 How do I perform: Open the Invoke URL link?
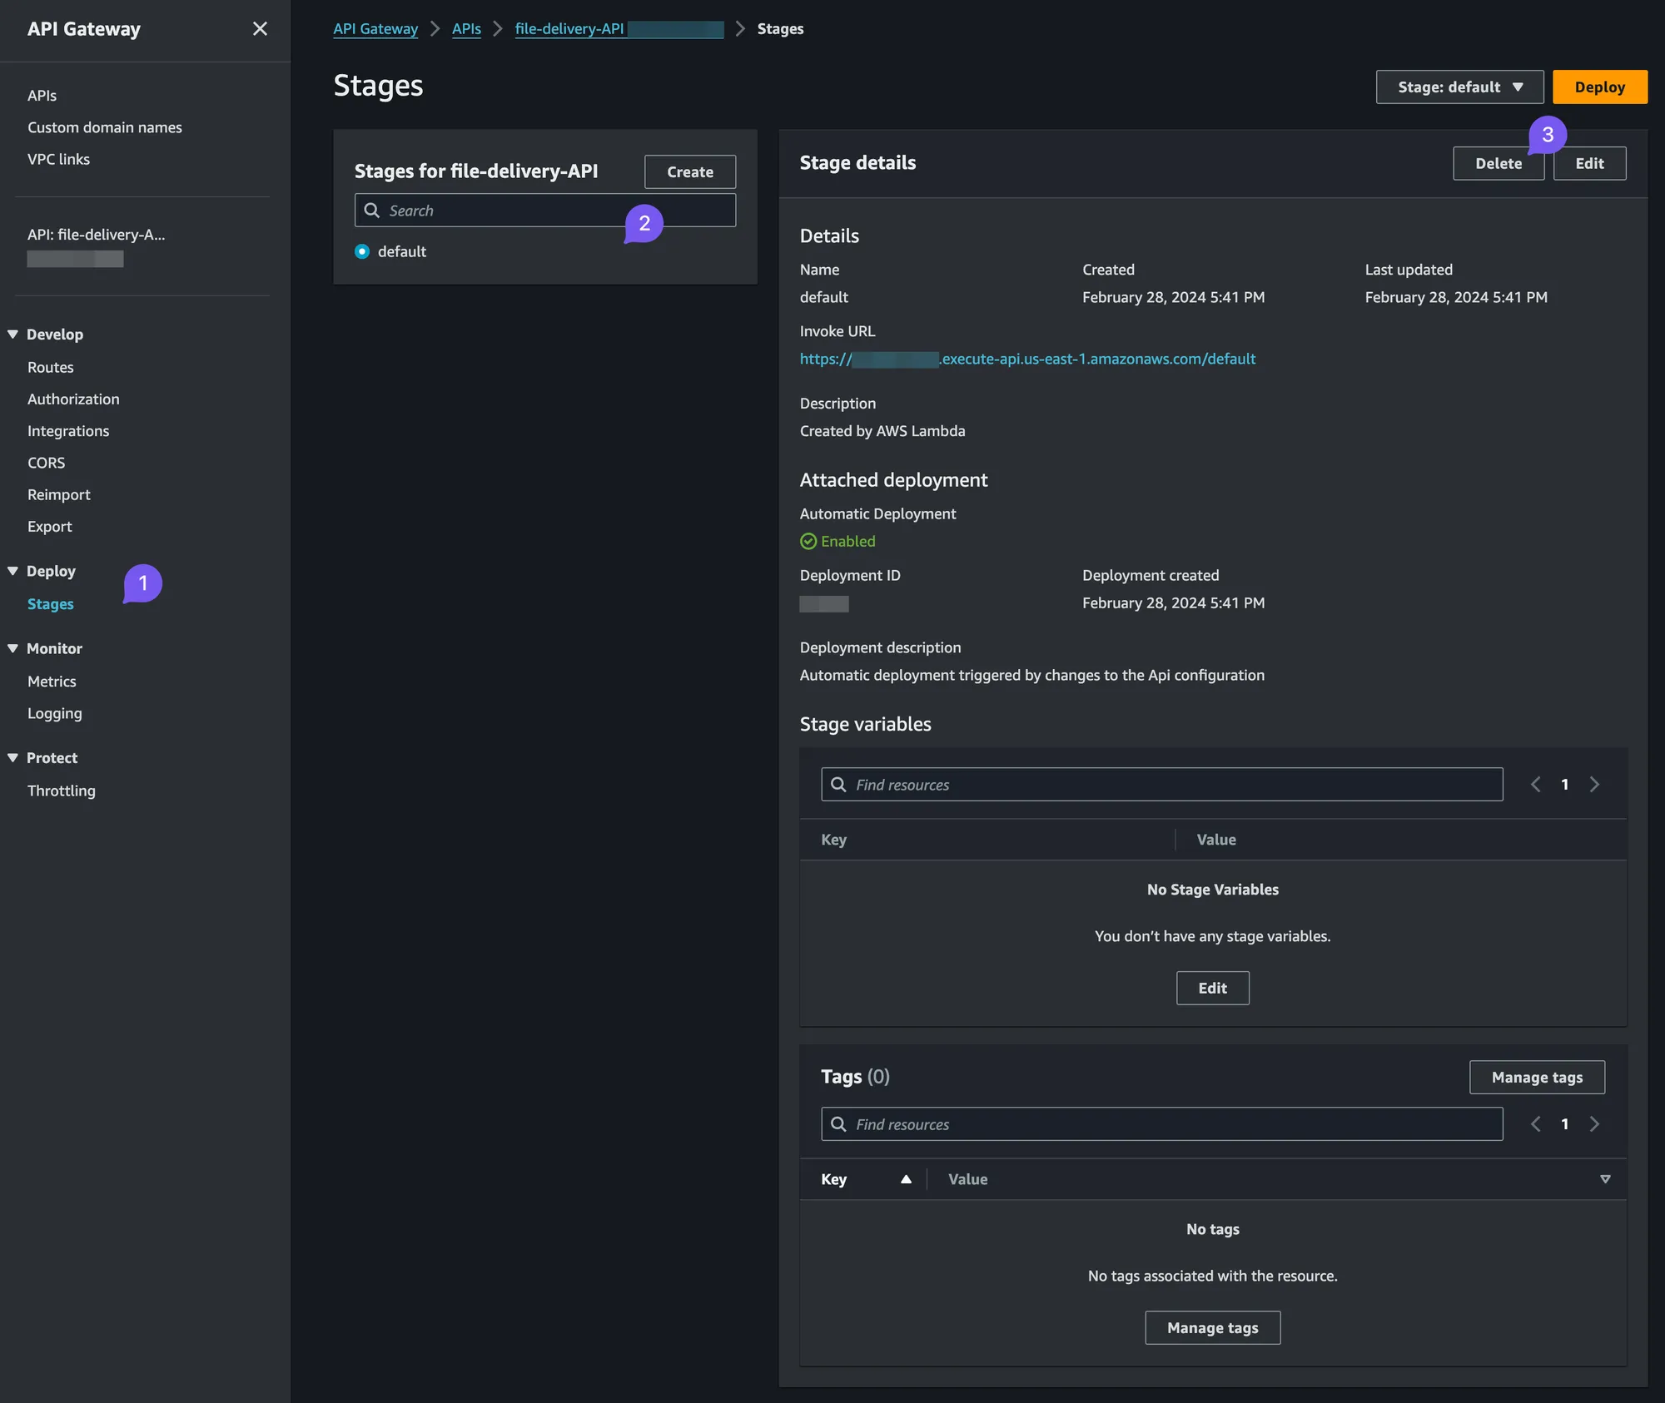click(1027, 359)
